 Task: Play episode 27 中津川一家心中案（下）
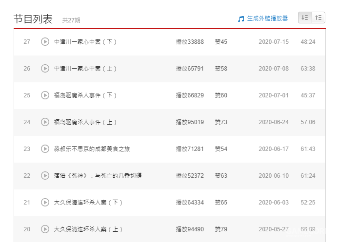tap(45, 42)
